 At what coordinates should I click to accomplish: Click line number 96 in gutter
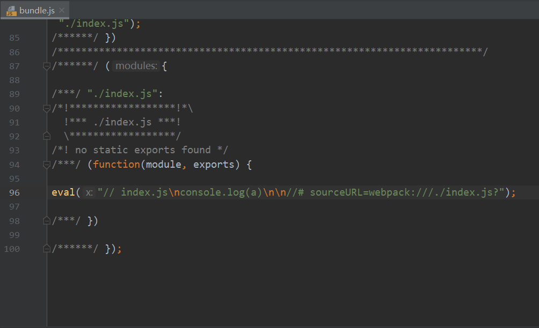pos(14,192)
